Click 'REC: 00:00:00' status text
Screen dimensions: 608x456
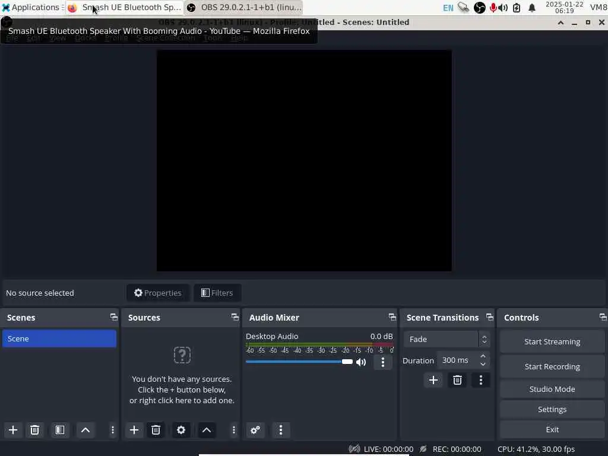pyautogui.click(x=457, y=449)
